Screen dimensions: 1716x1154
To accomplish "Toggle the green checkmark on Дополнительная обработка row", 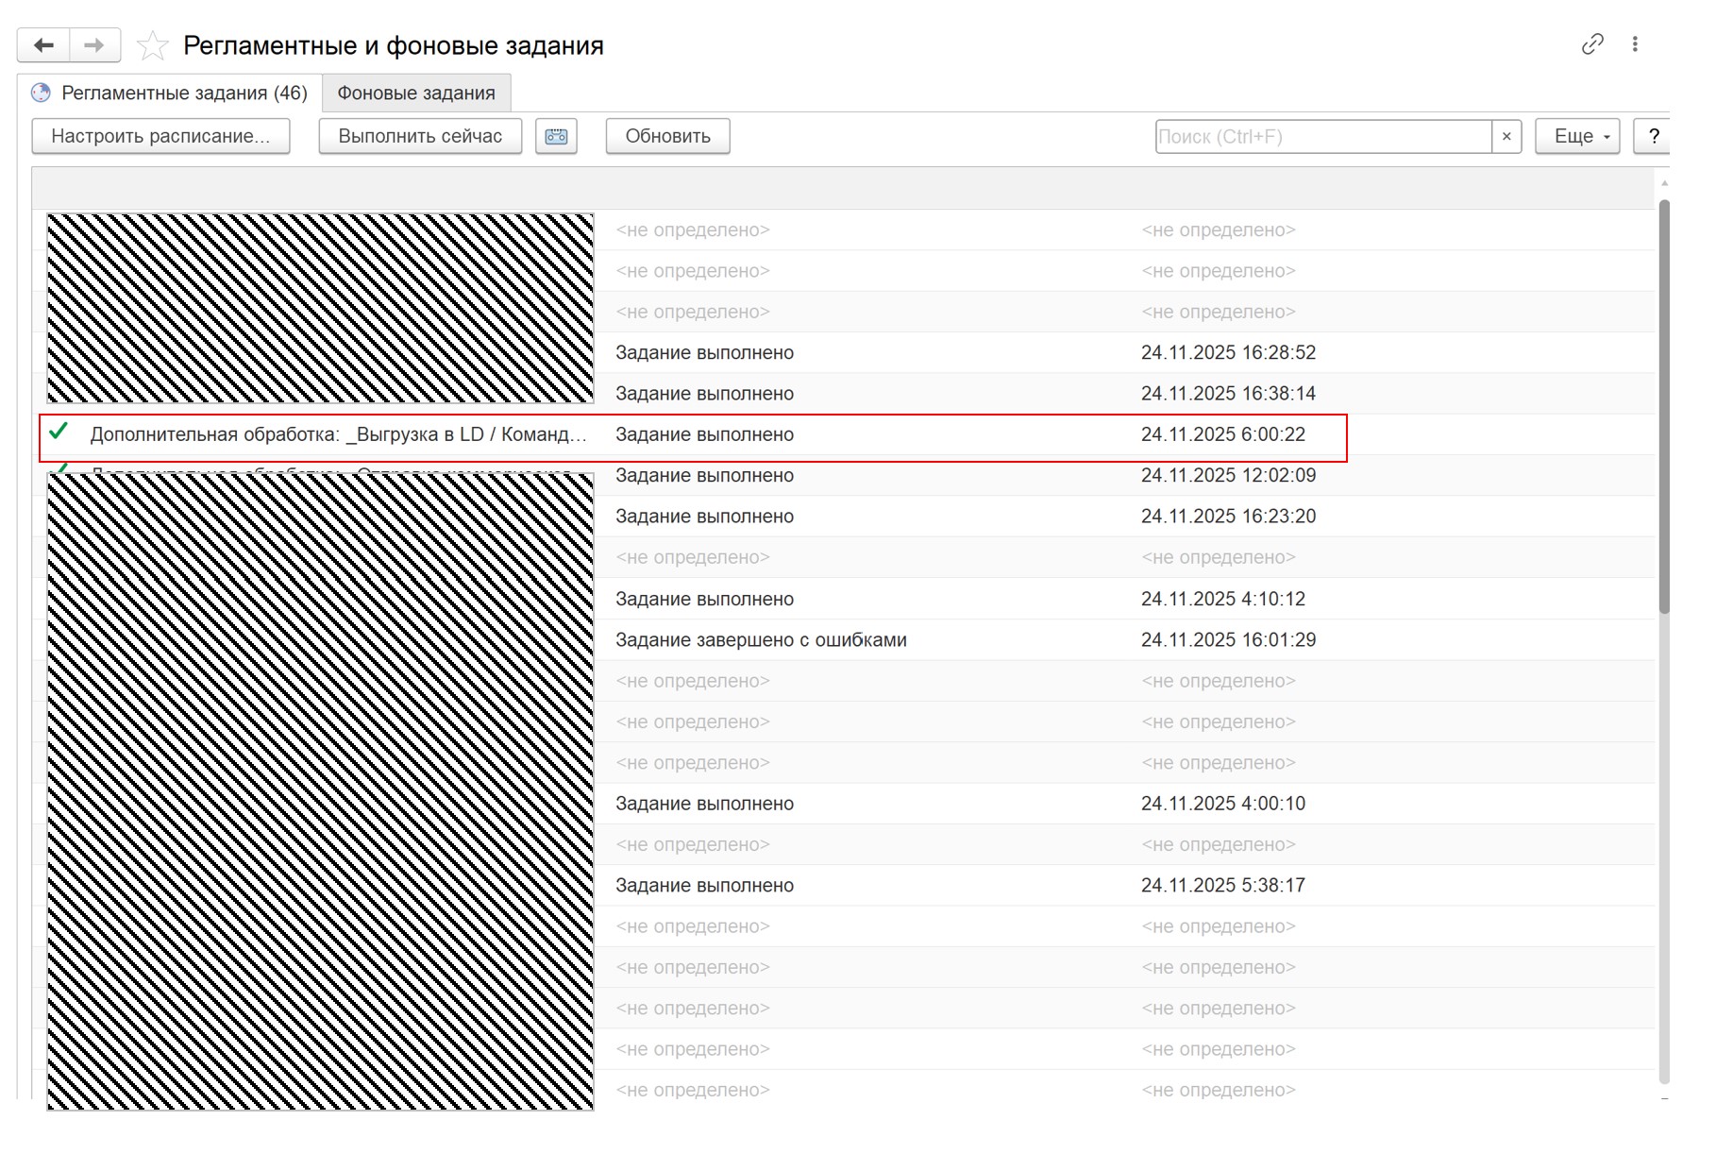I will tap(60, 434).
